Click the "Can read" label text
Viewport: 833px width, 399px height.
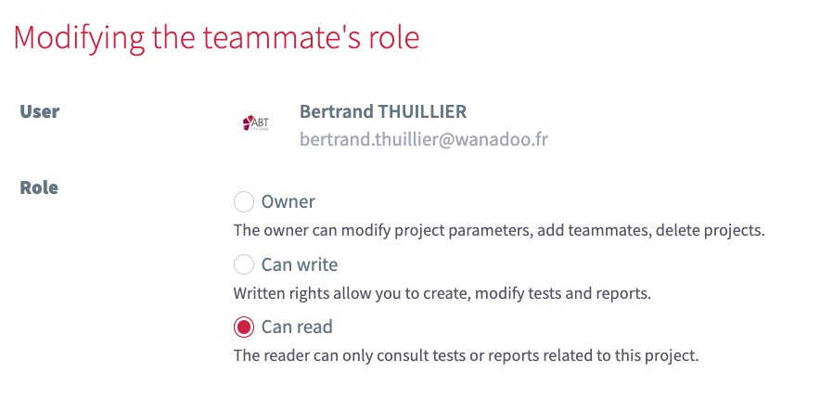coord(297,328)
